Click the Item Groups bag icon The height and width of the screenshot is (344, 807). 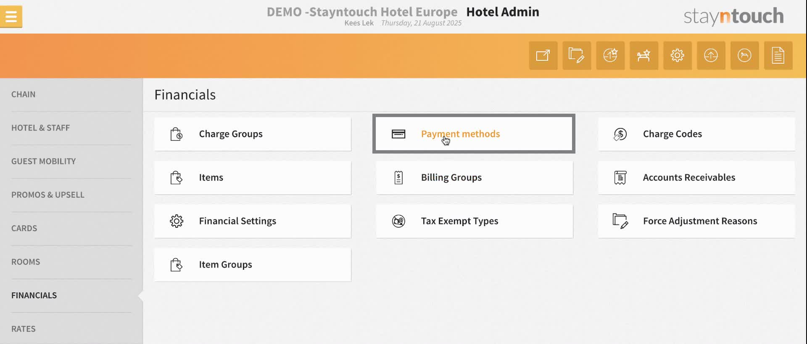pos(177,265)
